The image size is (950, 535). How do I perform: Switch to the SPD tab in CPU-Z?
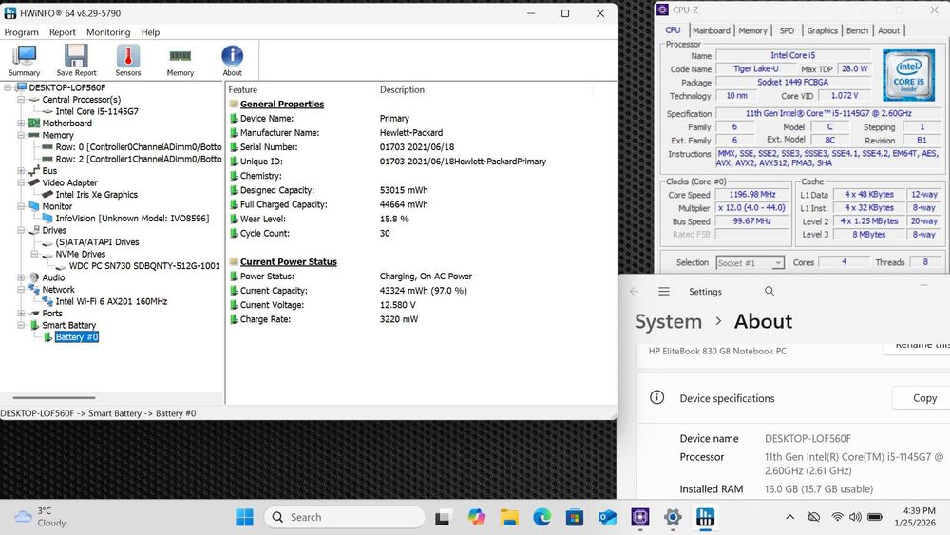[787, 30]
